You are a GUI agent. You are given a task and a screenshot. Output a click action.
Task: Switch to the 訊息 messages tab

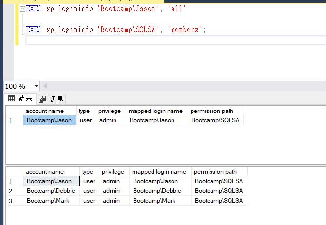click(x=51, y=99)
